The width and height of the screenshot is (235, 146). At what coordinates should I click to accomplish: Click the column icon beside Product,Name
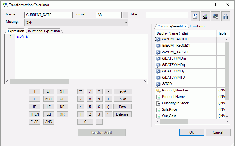tap(158, 97)
